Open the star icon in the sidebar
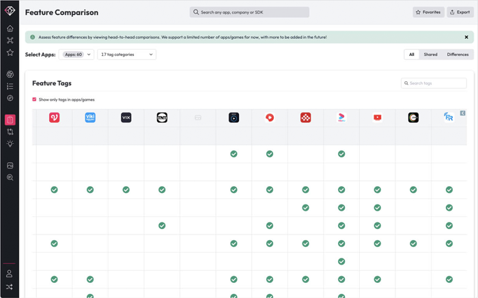This screenshot has height=298, width=478. click(10, 53)
